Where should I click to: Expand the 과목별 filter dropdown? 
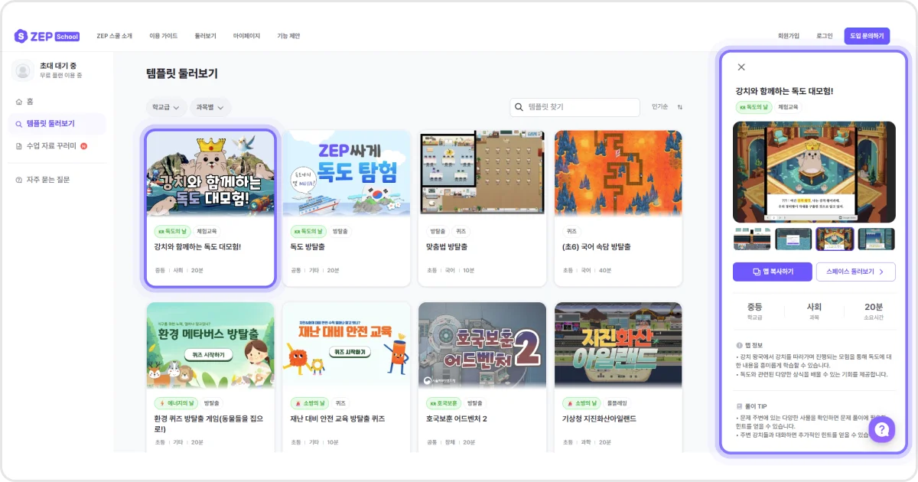point(210,107)
